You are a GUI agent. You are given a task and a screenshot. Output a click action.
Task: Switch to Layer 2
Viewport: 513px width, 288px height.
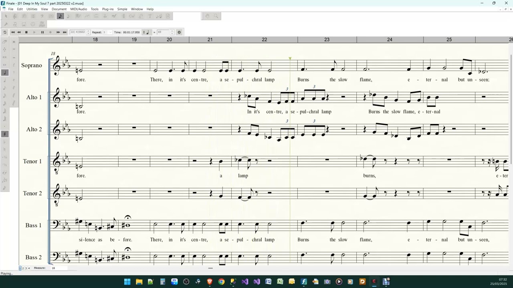23,268
